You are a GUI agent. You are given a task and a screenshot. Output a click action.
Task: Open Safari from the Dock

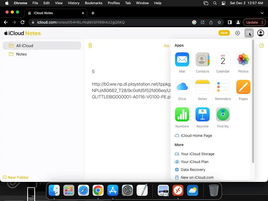coord(83,190)
